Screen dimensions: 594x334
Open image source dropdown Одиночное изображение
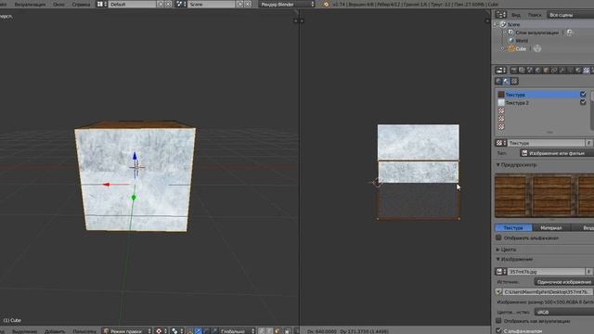pos(564,282)
